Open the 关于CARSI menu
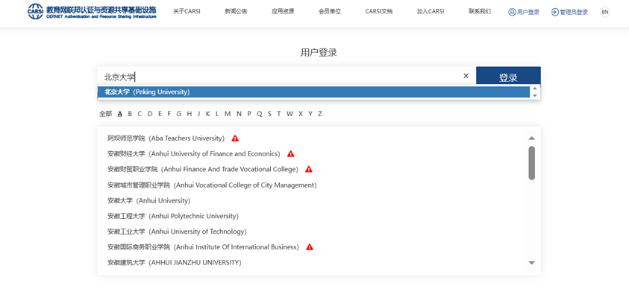This screenshot has width=629, height=306. coord(187,12)
